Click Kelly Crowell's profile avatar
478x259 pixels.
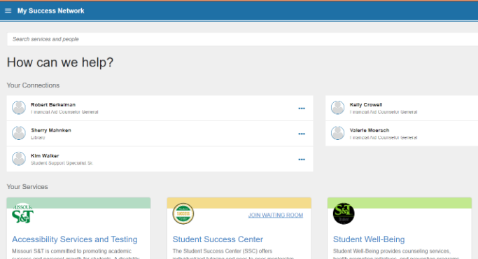[338, 108]
